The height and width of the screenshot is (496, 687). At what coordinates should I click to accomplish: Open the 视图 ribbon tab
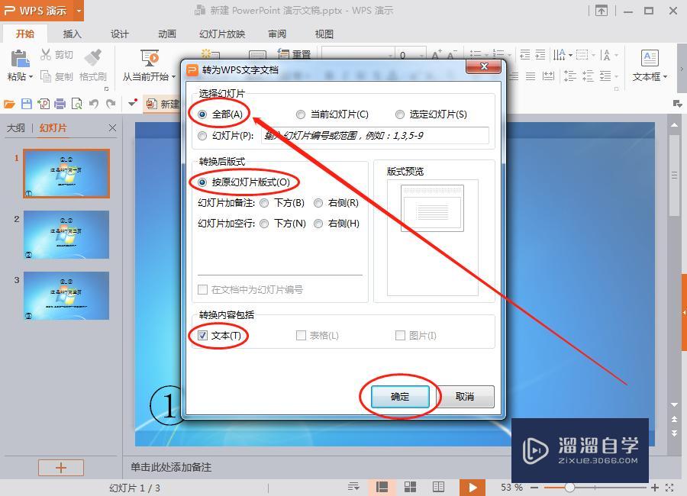tap(324, 34)
